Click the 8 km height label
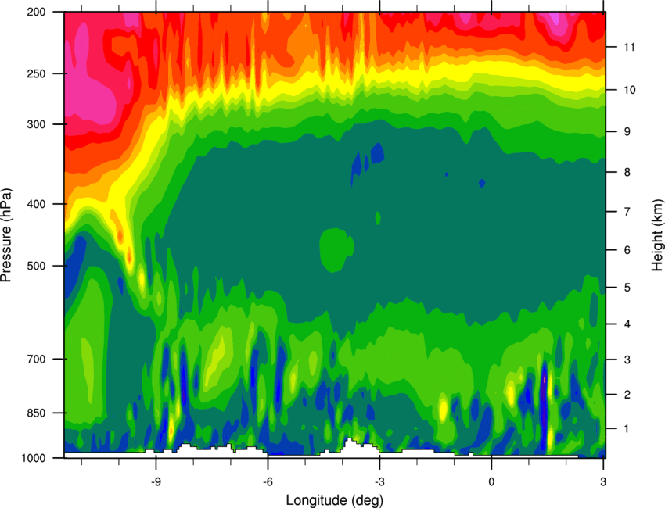 click(627, 172)
